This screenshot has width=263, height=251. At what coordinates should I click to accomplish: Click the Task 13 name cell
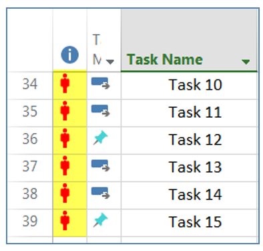point(189,167)
